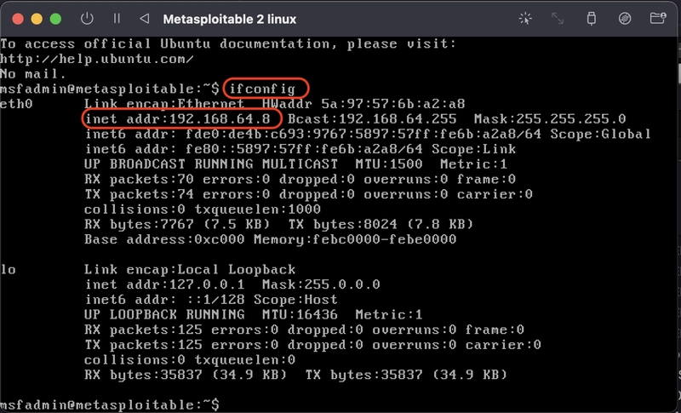Toggle mouse cursor capture icon
The width and height of the screenshot is (681, 413).
click(x=525, y=19)
